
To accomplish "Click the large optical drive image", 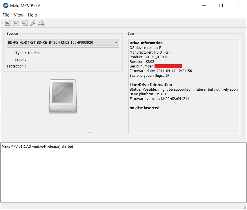I will [63, 96].
